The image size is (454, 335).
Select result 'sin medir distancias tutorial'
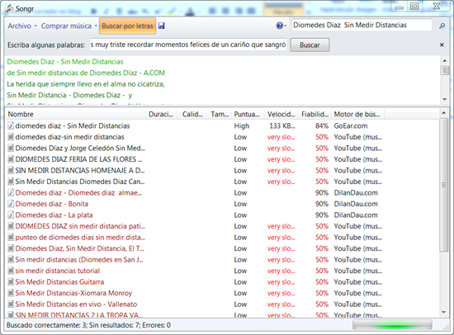click(57, 271)
